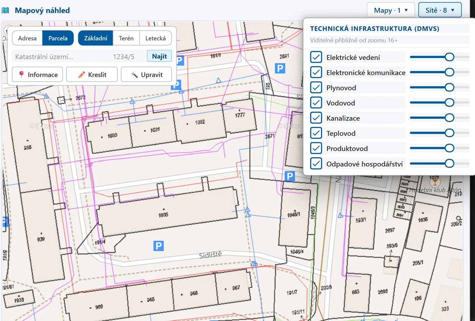
Task: Switch to the Adresa search tab
Action: 27,38
